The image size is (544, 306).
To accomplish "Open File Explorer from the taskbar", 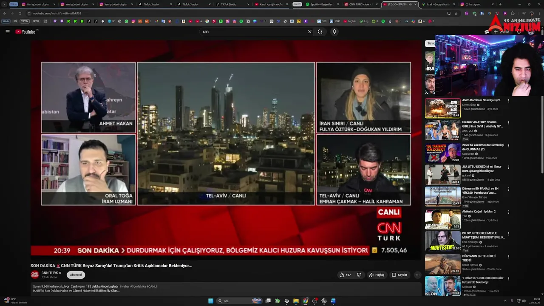I will pyautogui.click(x=296, y=301).
